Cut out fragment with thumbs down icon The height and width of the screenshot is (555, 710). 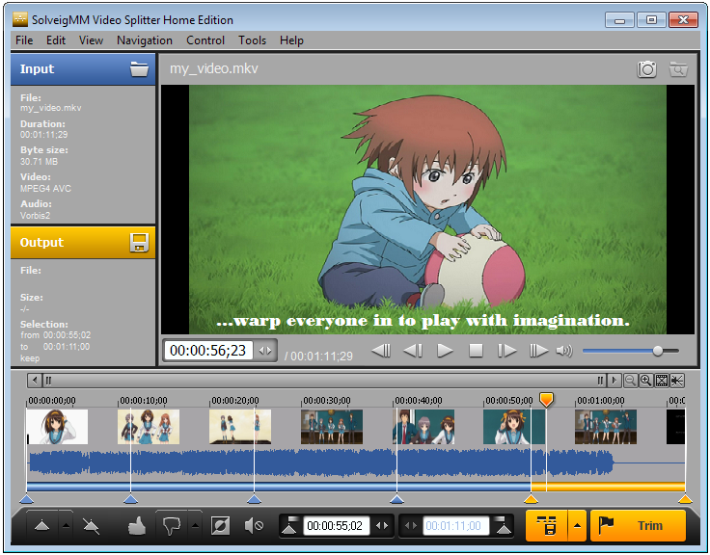coord(172,525)
